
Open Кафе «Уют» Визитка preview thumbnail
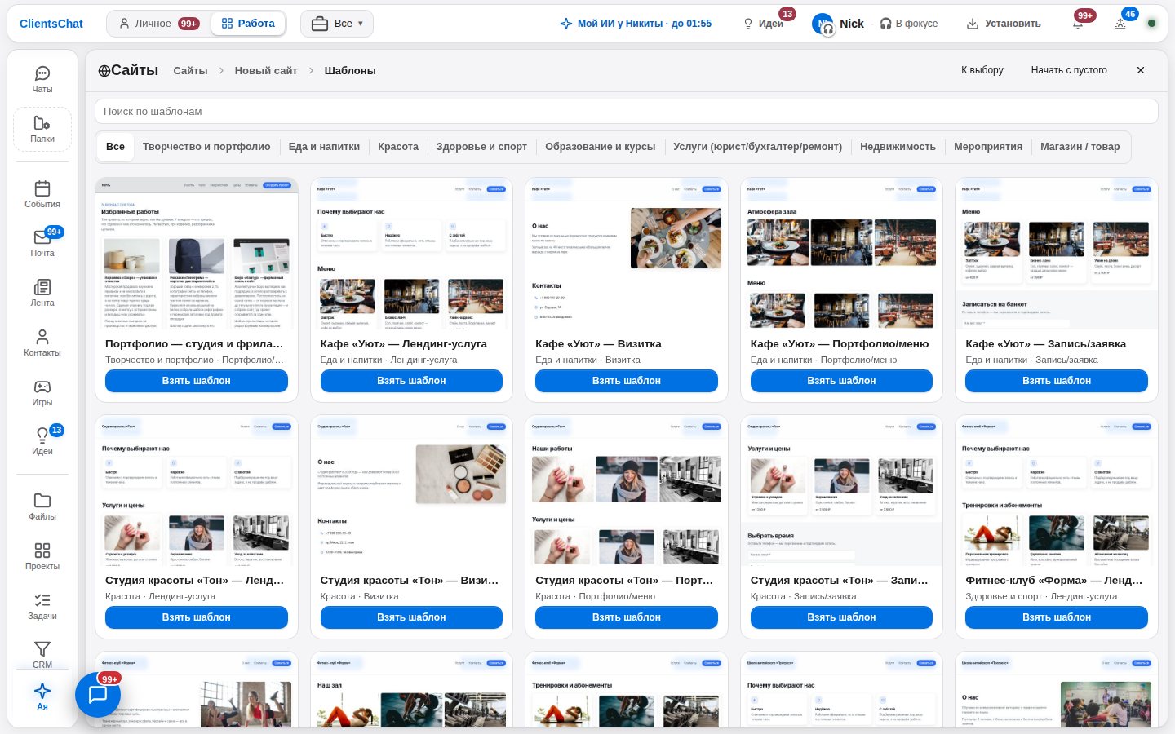click(627, 254)
